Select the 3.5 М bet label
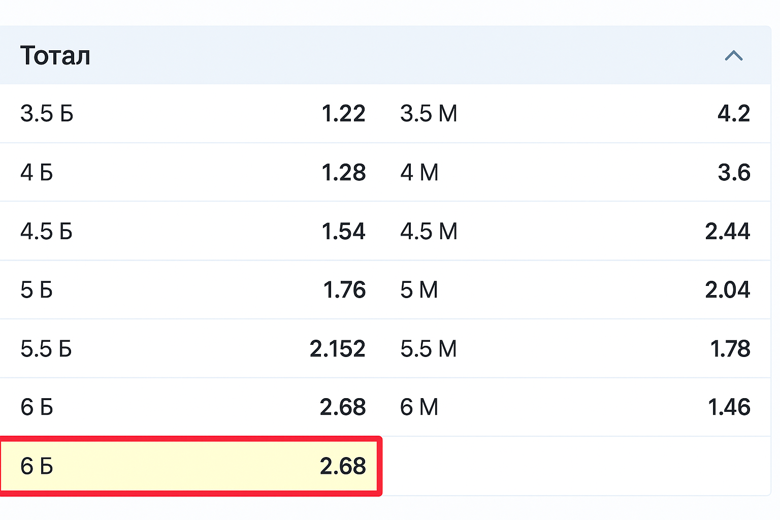The width and height of the screenshot is (780, 520). [x=429, y=113]
